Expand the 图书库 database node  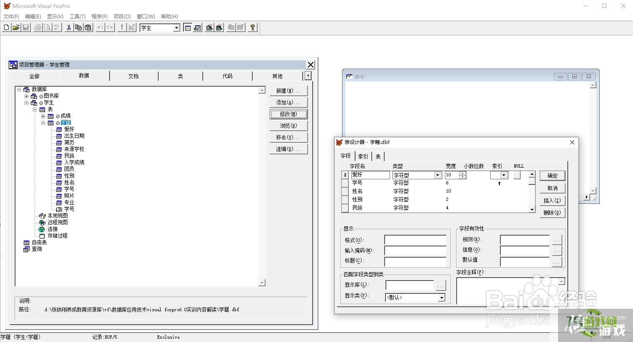tap(27, 96)
